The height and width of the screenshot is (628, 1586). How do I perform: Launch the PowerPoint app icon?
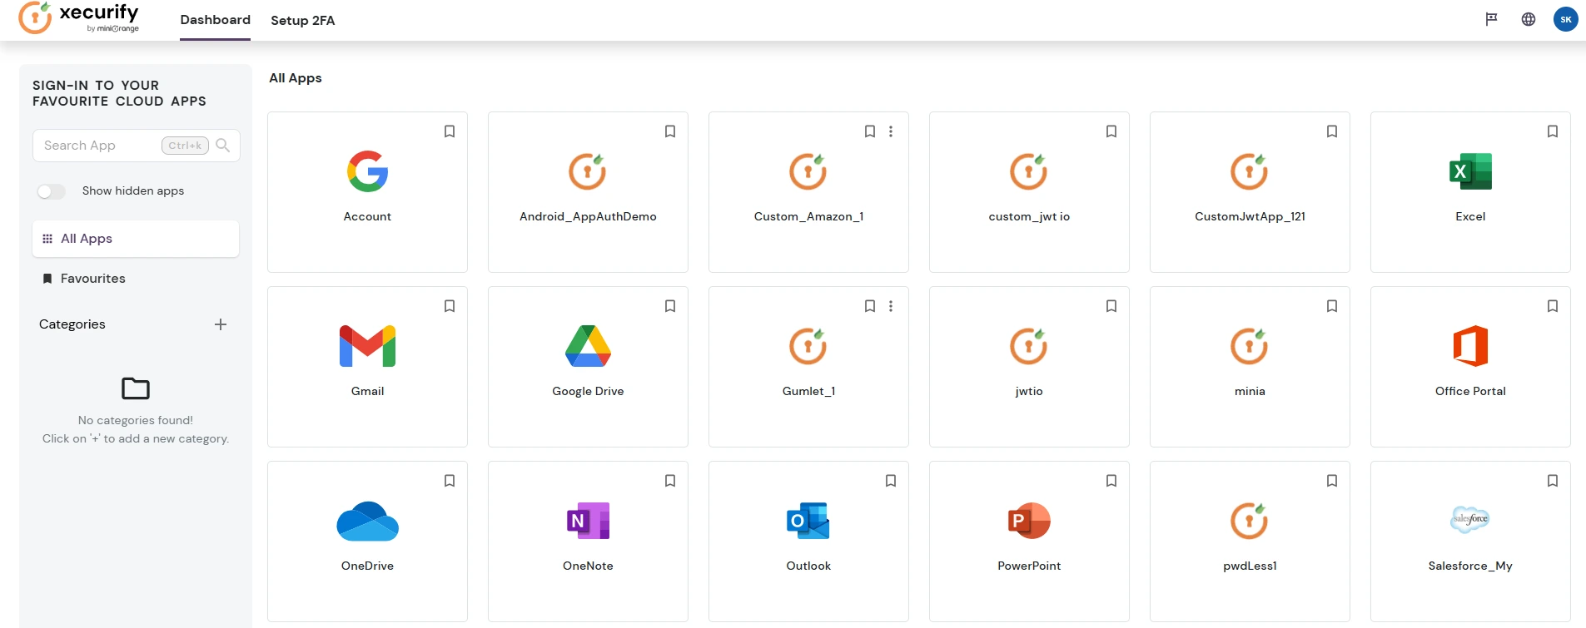[1029, 521]
